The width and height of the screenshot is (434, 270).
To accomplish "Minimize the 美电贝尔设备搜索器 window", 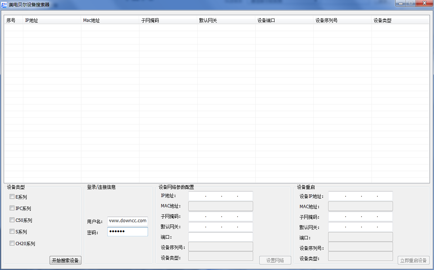I will tap(400, 3).
